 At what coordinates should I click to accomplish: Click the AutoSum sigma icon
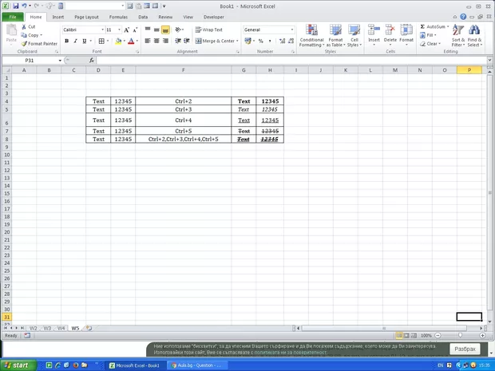[423, 26]
